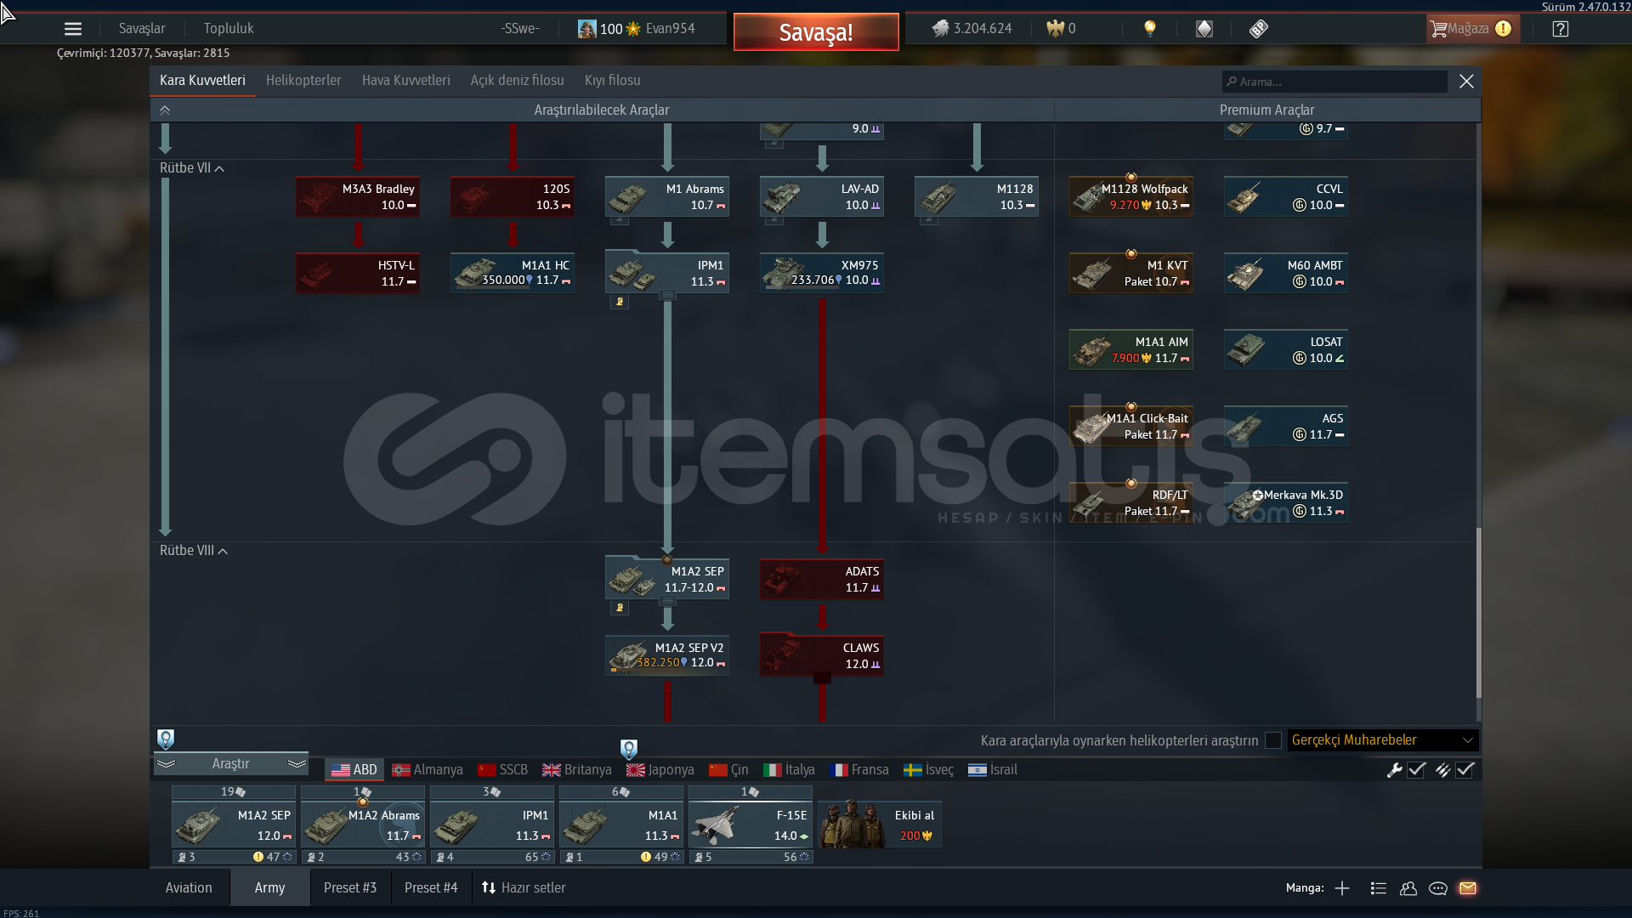
Task: Open the Topluluk menu
Action: (229, 28)
